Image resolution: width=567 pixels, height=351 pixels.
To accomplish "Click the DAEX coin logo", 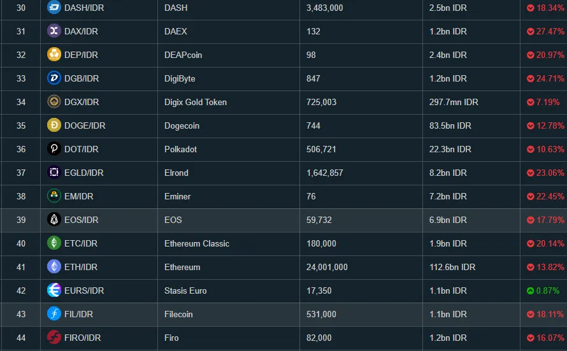I will point(54,31).
